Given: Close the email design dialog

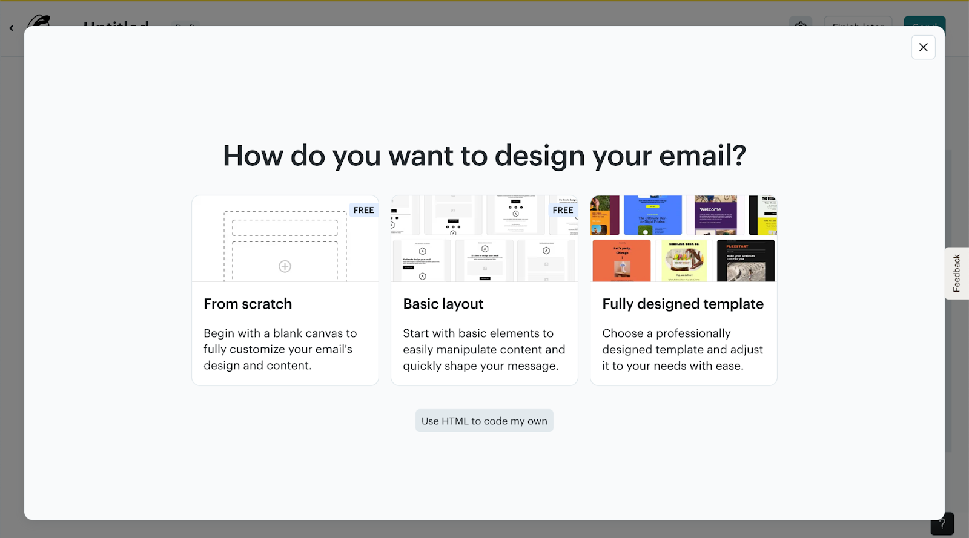Looking at the screenshot, I should (923, 47).
